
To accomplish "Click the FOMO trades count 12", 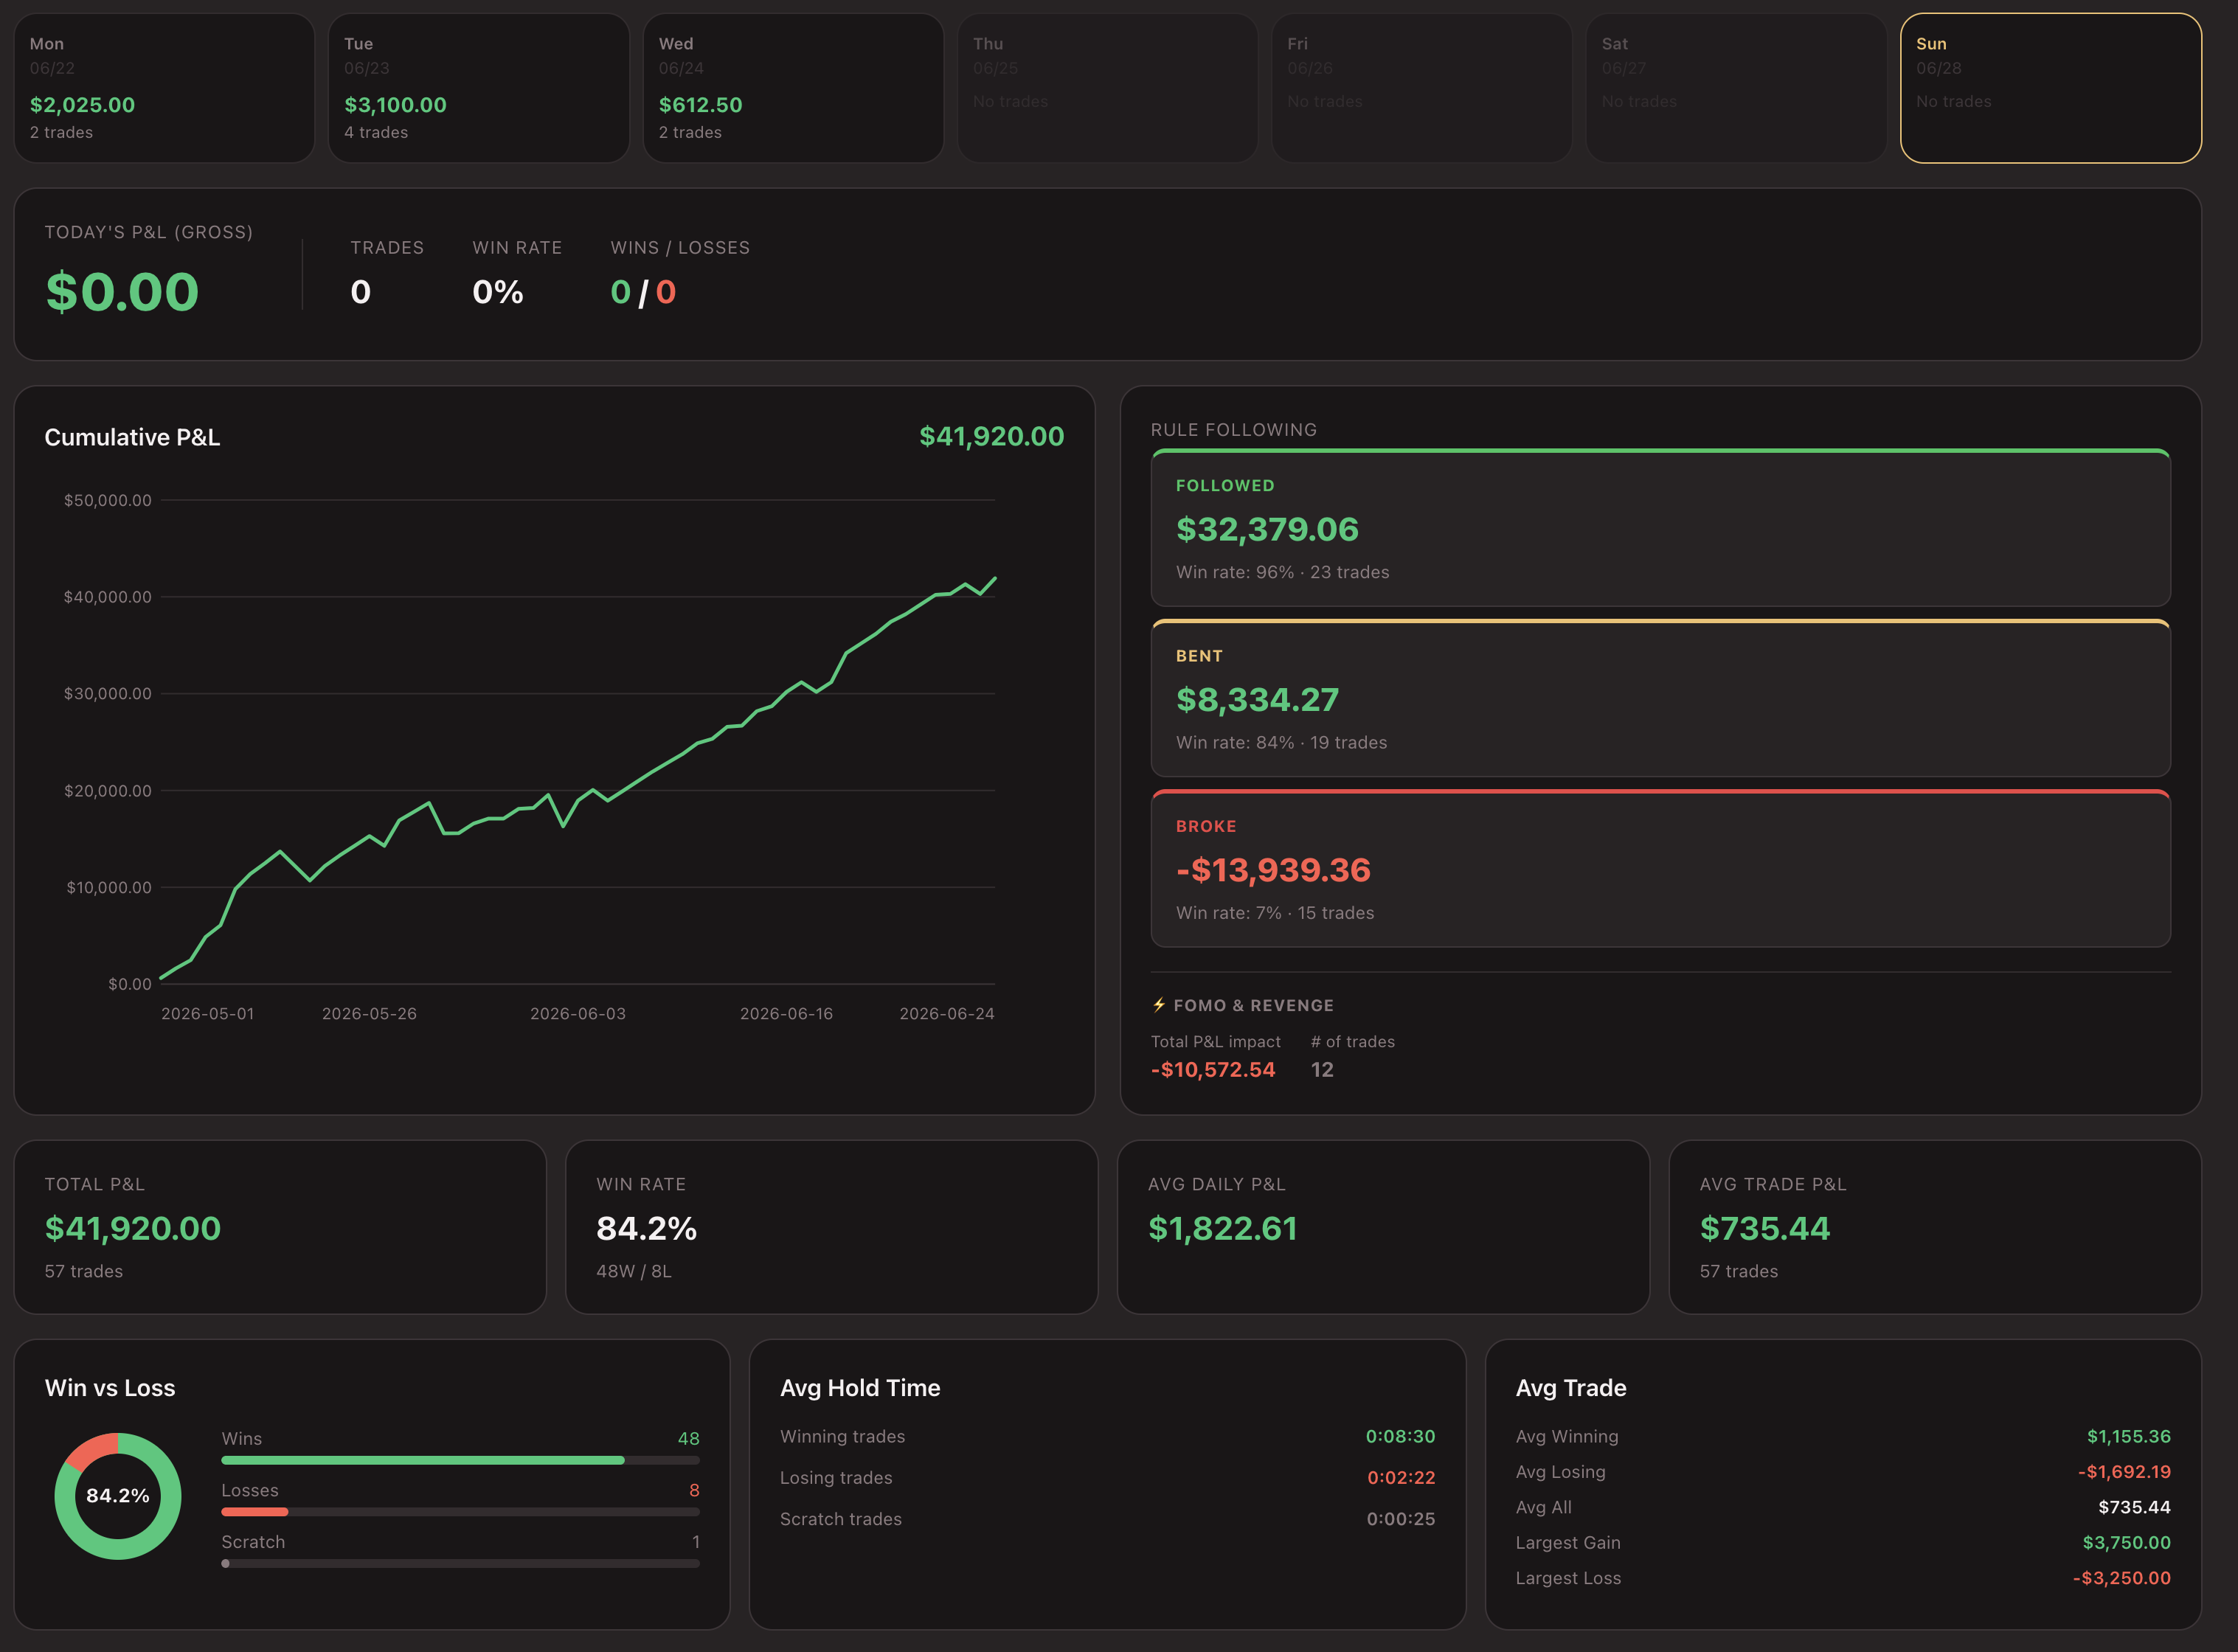I will point(1322,1070).
